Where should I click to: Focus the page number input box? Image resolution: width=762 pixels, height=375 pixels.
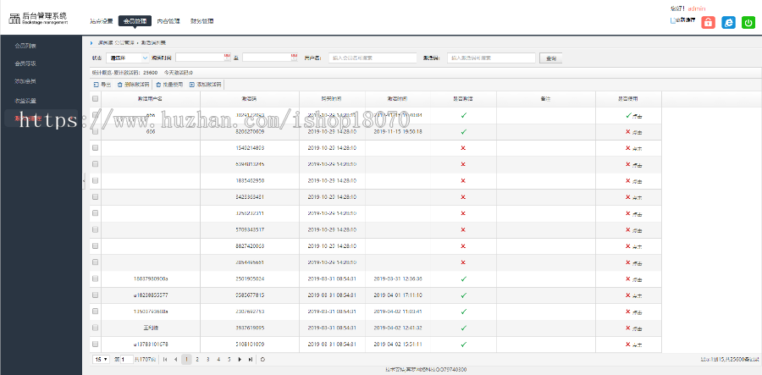126,360
